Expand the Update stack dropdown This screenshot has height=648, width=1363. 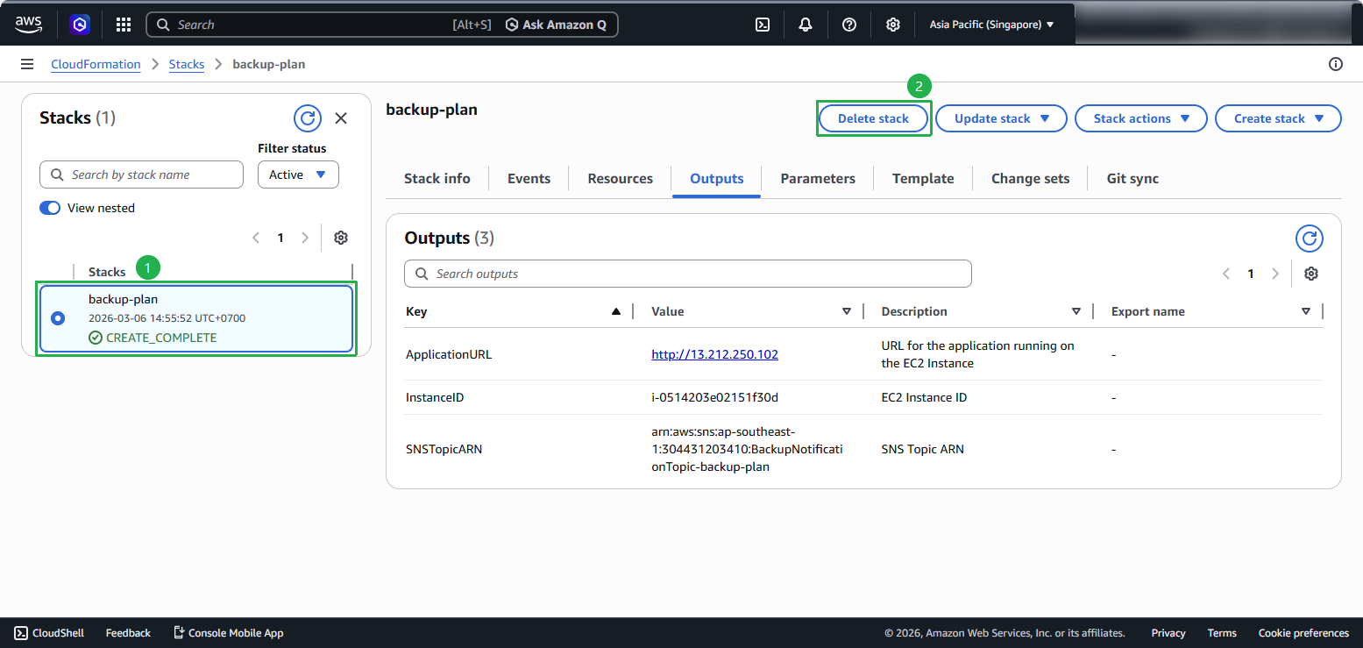click(1001, 118)
